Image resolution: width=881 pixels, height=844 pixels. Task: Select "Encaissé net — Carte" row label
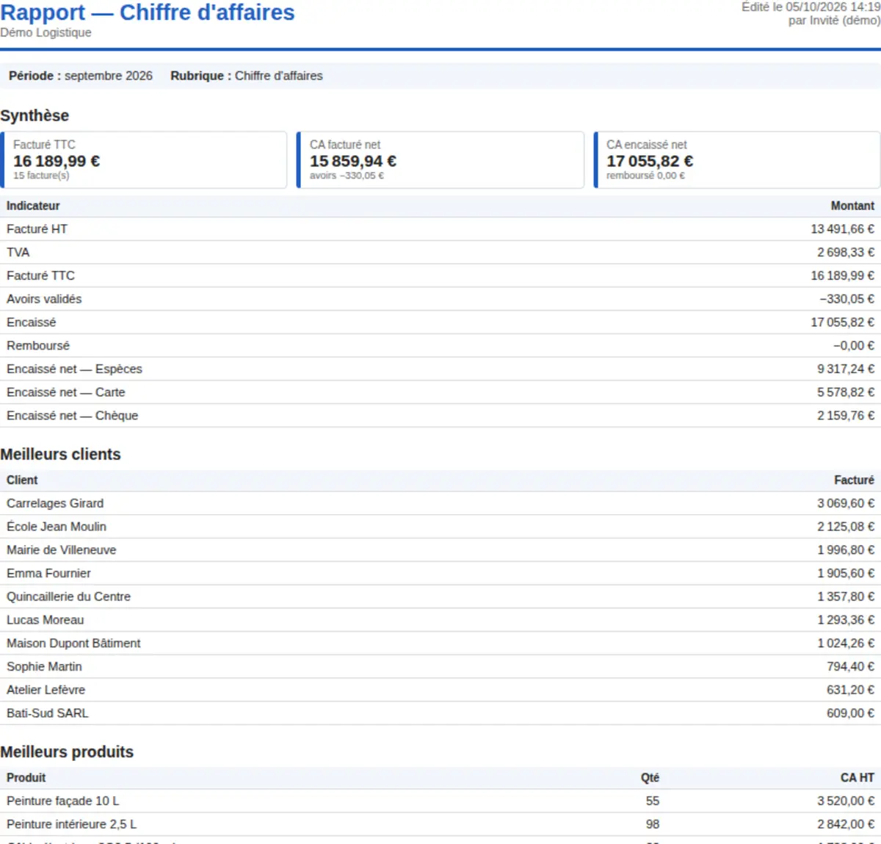click(66, 392)
